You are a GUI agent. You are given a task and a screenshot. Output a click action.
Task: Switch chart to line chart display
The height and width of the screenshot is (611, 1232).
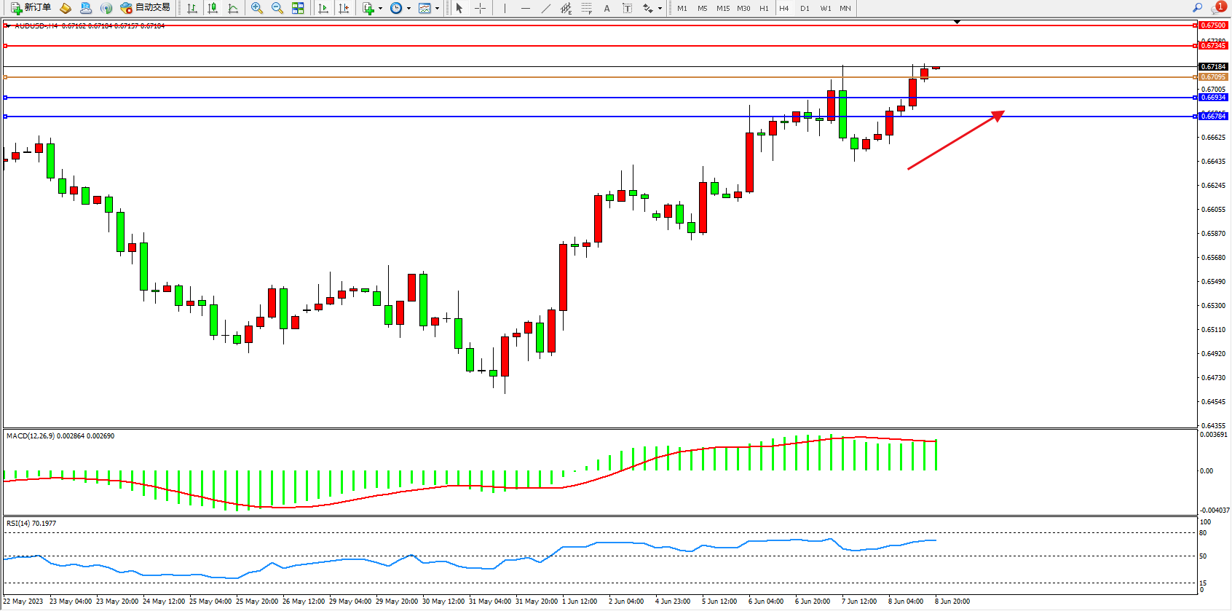coord(233,8)
